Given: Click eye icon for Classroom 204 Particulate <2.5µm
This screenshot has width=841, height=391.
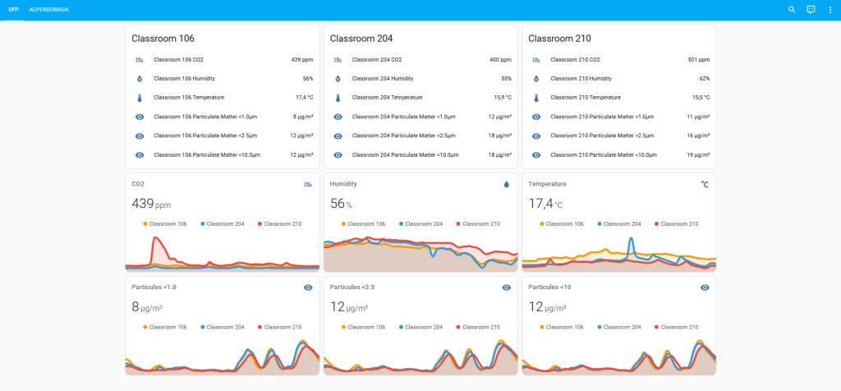Looking at the screenshot, I should [338, 136].
